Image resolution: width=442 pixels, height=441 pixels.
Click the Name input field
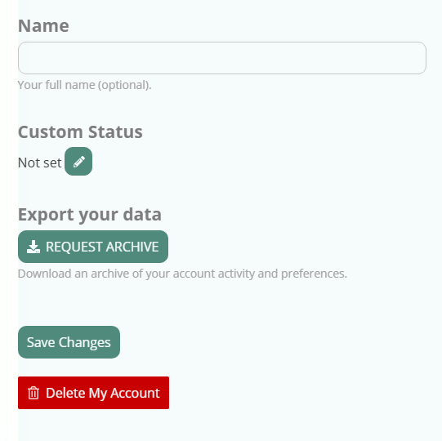click(222, 58)
